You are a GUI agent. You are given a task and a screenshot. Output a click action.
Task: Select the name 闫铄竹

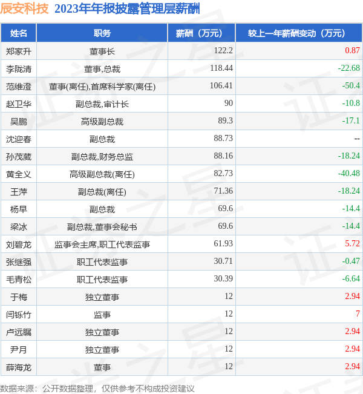pyautogui.click(x=19, y=315)
